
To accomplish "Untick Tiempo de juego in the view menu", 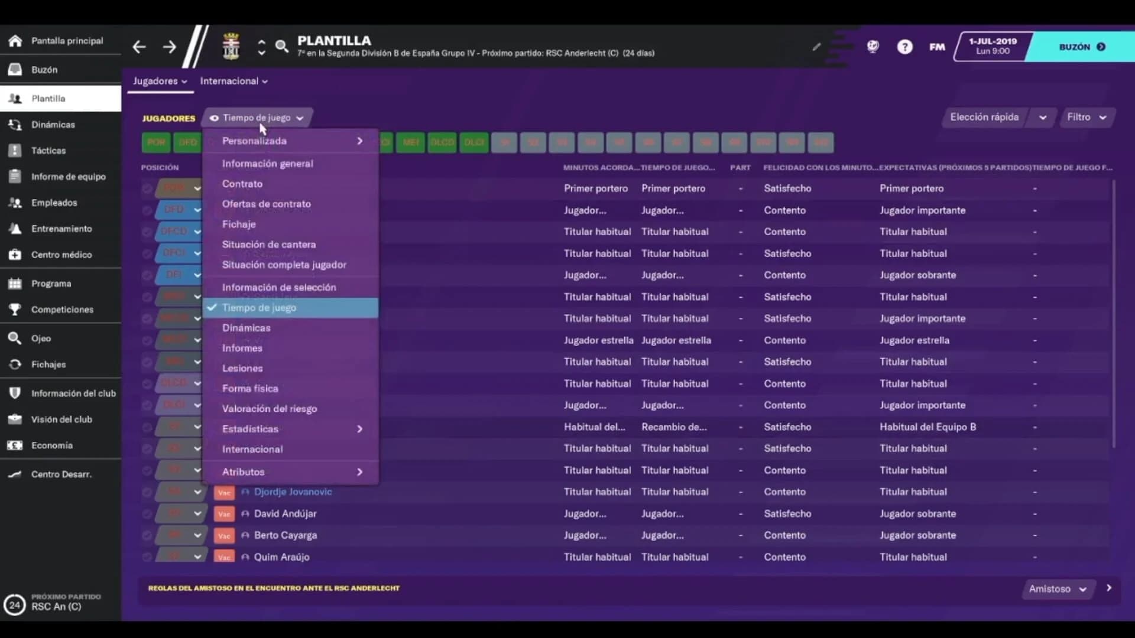I will [260, 308].
